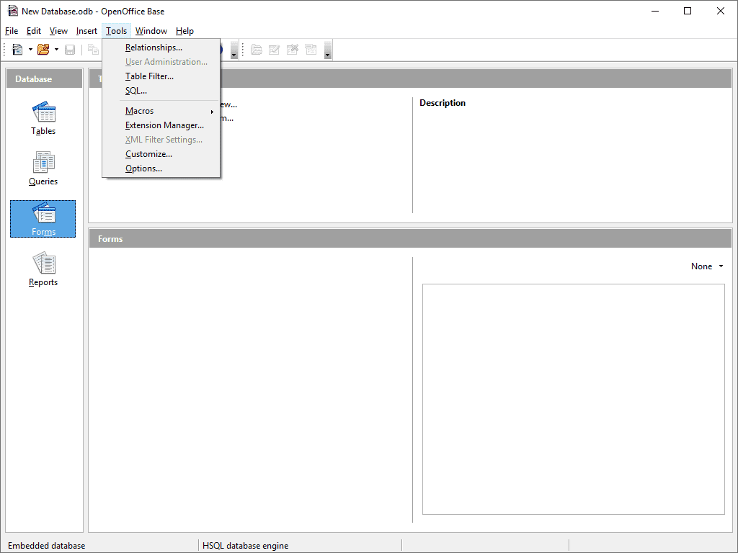
Task: Click the Rename form toolbar icon
Action: pos(311,50)
